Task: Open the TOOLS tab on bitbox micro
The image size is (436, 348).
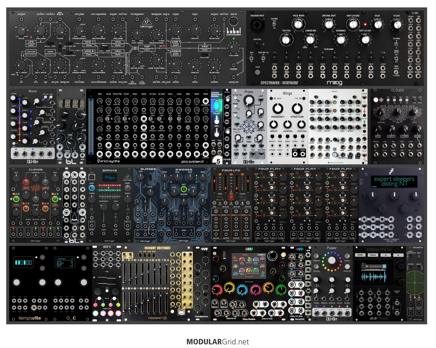Action: [373, 255]
